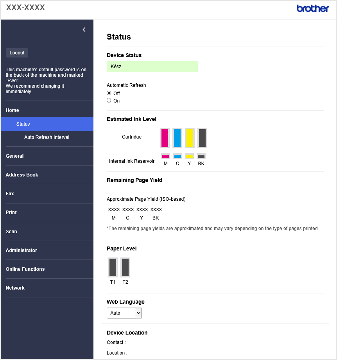Click the cyan cartridge ink level bar
The height and width of the screenshot is (360, 337).
point(177,138)
